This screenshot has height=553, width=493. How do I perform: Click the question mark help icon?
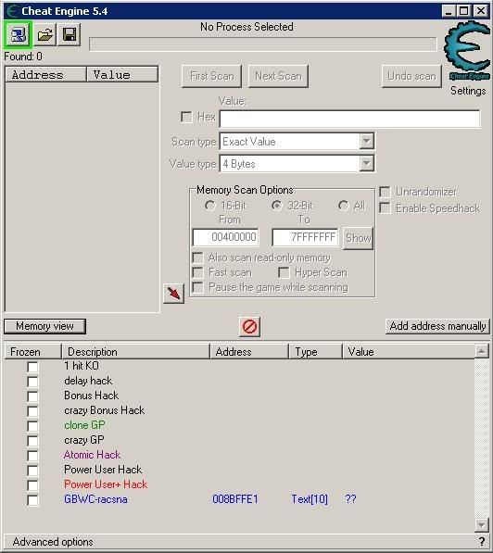coord(482,541)
